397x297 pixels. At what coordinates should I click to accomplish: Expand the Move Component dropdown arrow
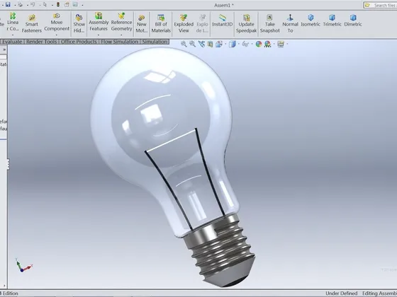click(57, 35)
